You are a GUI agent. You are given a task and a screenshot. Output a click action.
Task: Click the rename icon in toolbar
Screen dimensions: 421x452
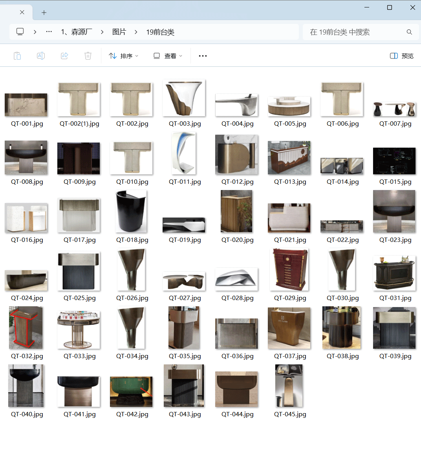41,56
